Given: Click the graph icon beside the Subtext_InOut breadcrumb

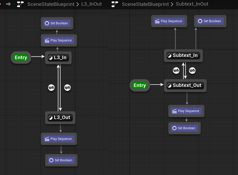Looking at the screenshot, I should [115, 4].
